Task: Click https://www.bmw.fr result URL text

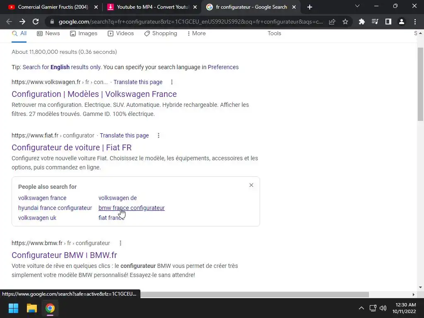Action: tap(37, 243)
